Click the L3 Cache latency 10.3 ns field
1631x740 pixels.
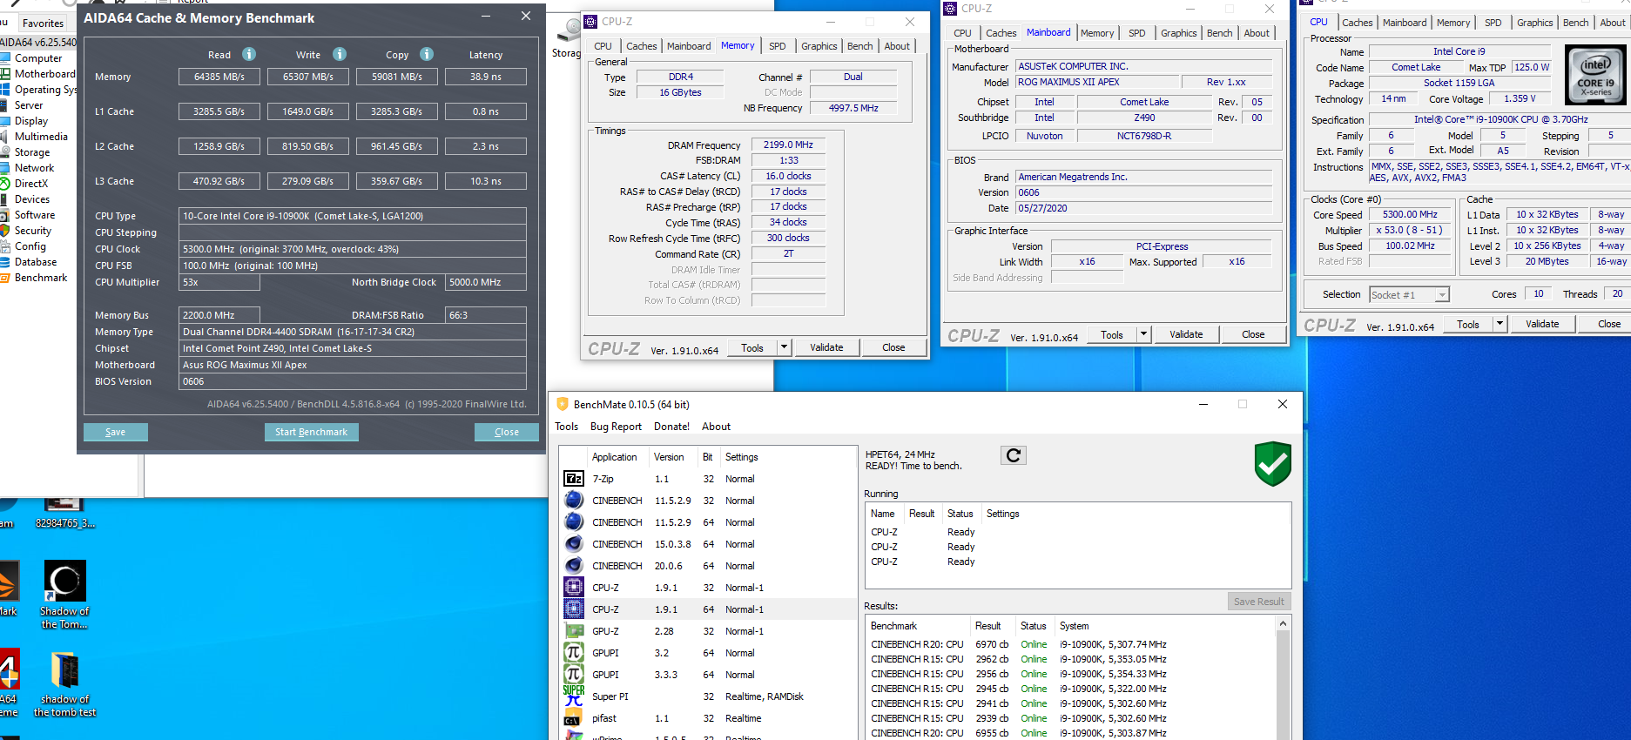(485, 181)
